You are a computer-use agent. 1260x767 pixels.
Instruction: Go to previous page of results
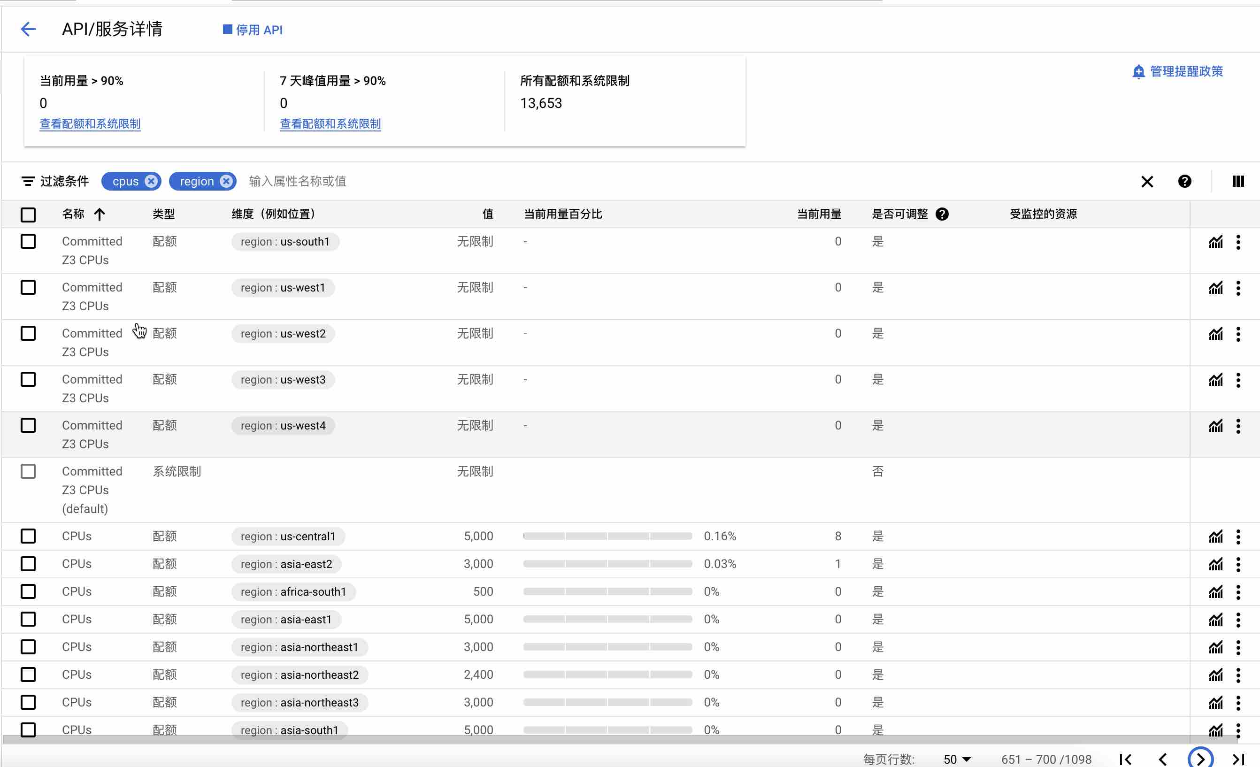pos(1162,759)
